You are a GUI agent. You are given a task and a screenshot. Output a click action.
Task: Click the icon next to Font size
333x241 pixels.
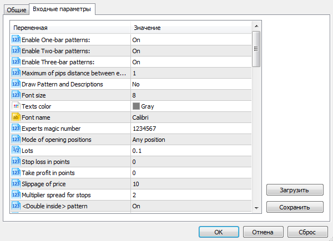(16, 95)
